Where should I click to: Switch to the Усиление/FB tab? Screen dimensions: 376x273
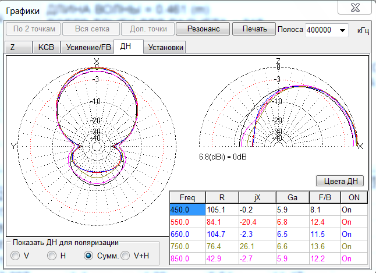87,48
